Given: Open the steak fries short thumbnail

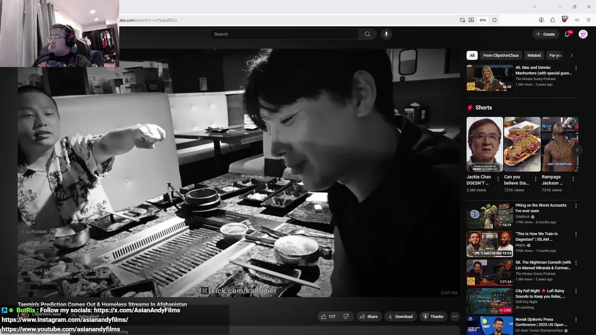Looking at the screenshot, I should pyautogui.click(x=522, y=144).
